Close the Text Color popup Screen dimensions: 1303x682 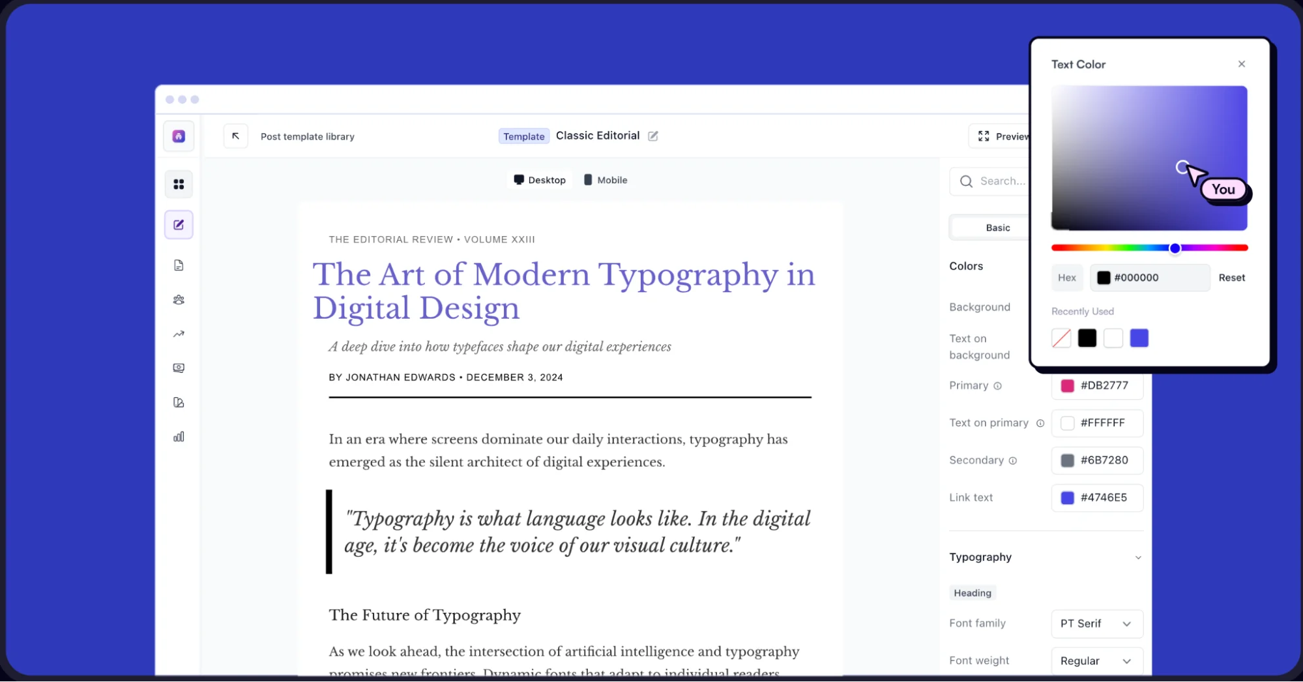1242,64
